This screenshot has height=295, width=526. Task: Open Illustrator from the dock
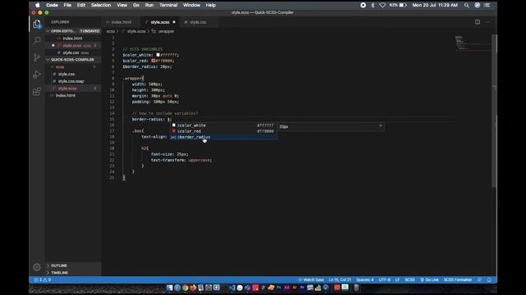tap(294, 288)
